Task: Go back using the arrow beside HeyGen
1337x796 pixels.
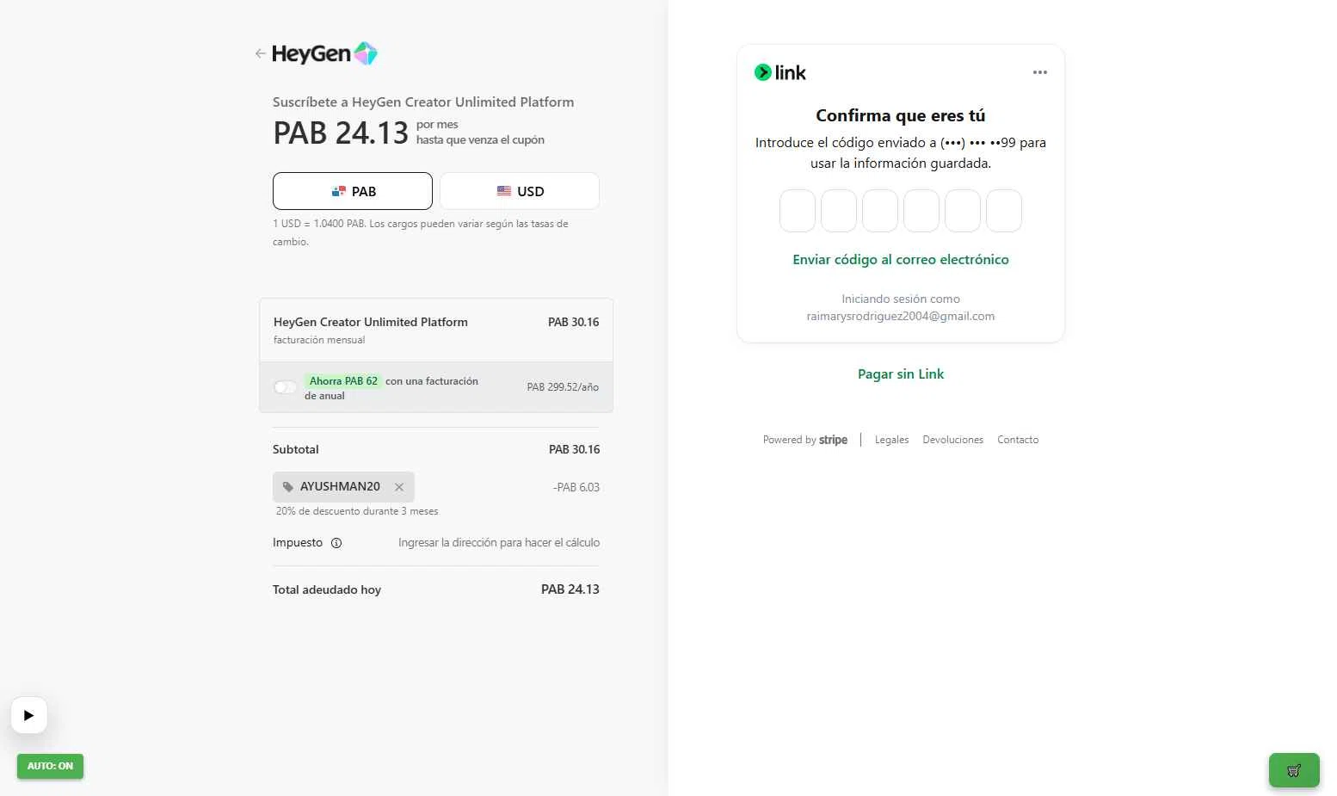Action: click(x=260, y=53)
